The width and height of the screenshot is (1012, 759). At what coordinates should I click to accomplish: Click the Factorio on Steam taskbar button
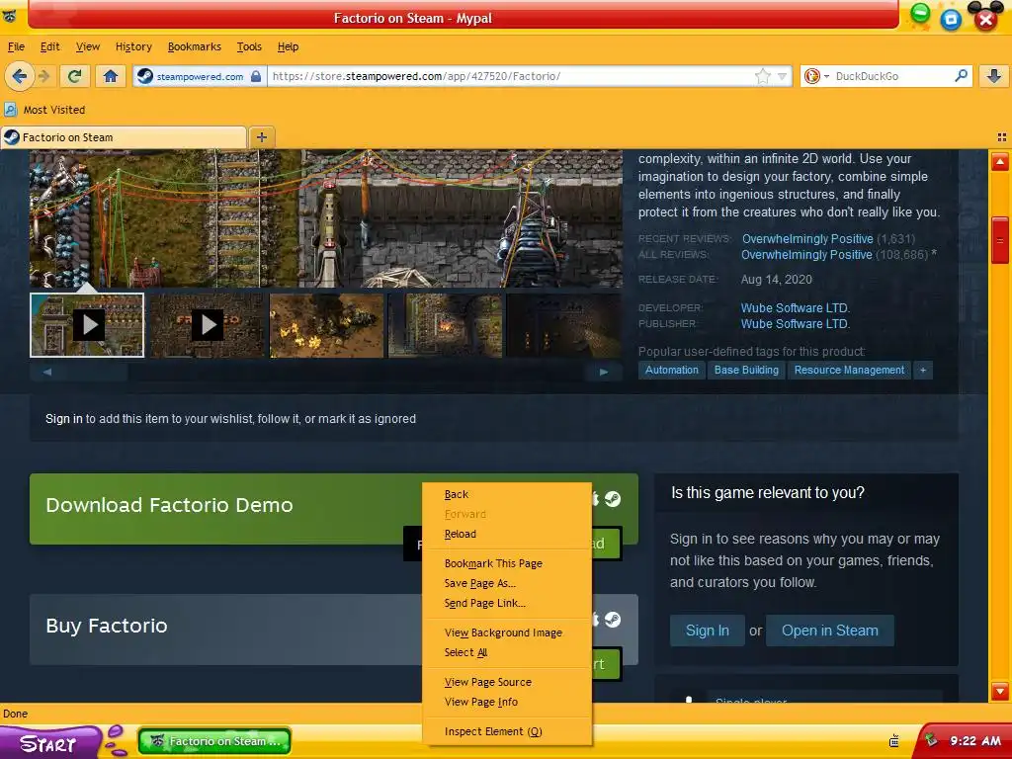click(214, 741)
